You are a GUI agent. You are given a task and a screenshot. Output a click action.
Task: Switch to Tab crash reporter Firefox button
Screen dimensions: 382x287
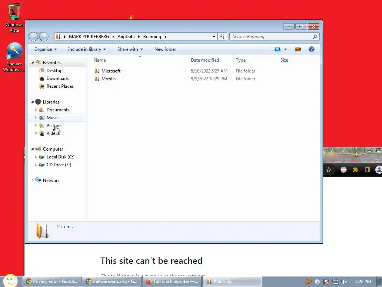pyautogui.click(x=172, y=281)
